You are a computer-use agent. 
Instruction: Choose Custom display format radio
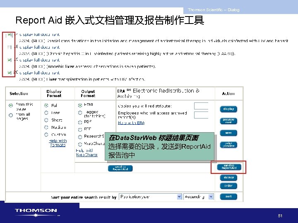(x=46, y=135)
